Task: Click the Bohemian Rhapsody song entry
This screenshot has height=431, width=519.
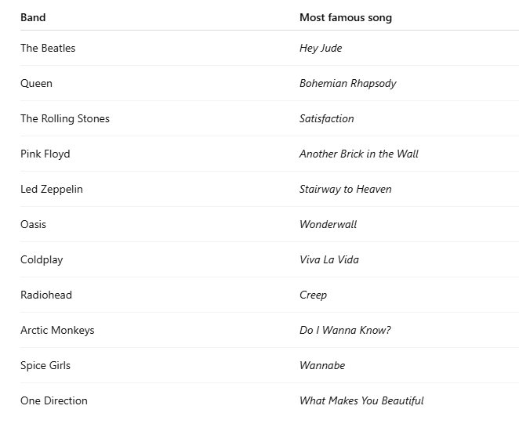Action: [x=347, y=83]
